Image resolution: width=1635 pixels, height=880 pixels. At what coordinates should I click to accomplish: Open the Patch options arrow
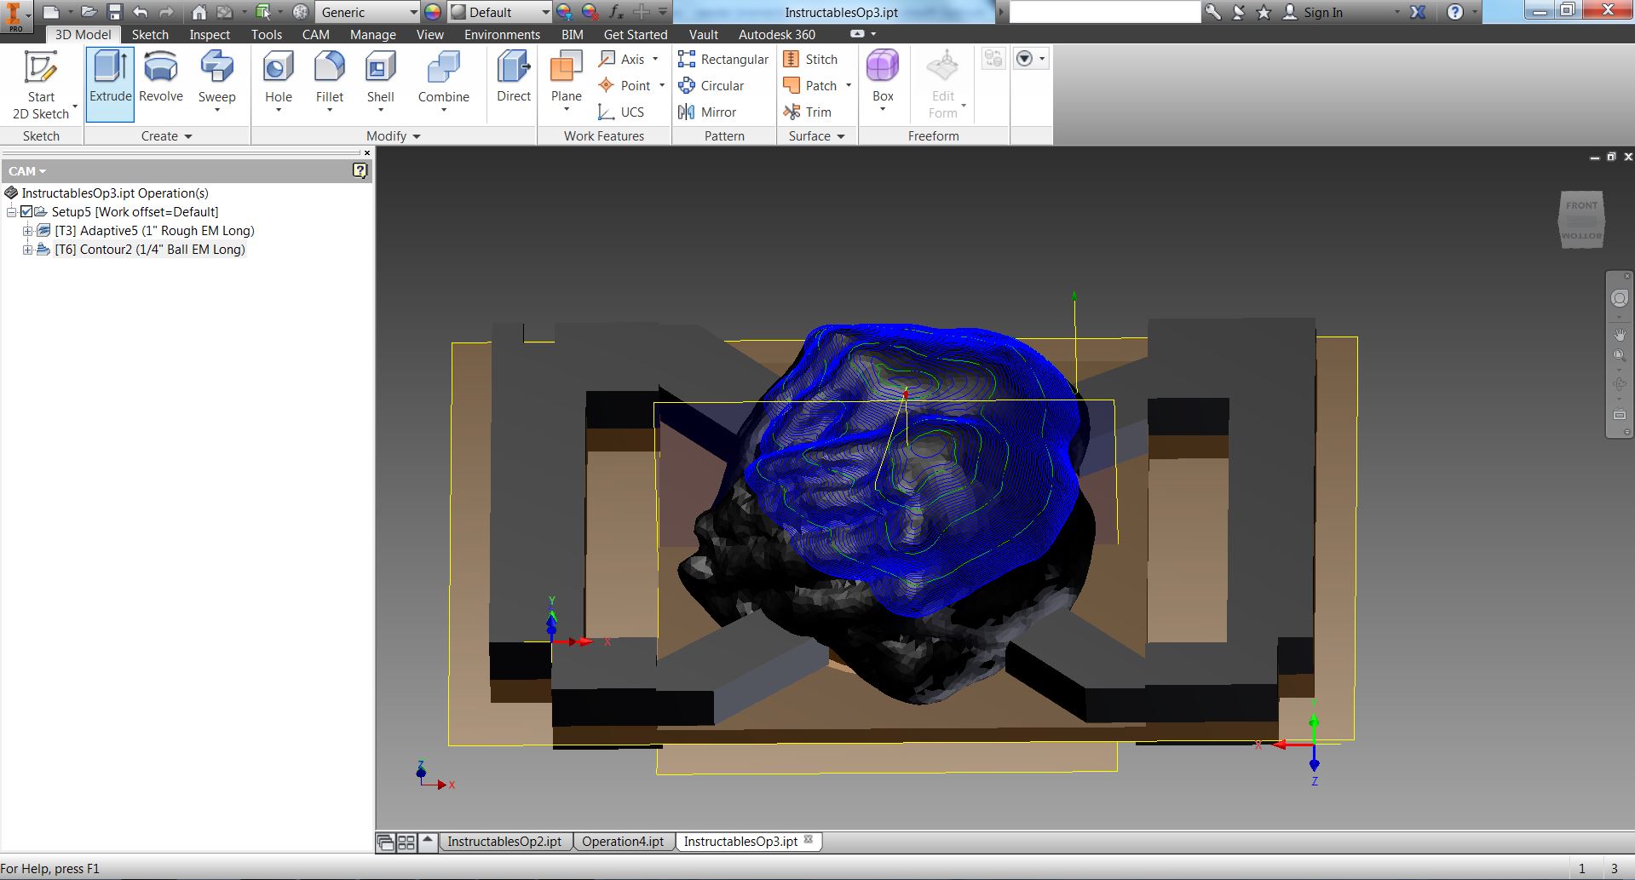click(x=849, y=85)
